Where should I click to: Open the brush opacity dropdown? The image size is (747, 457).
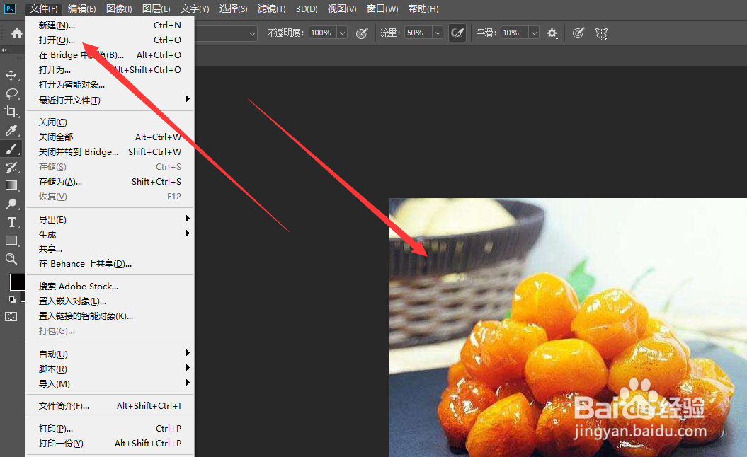[343, 33]
